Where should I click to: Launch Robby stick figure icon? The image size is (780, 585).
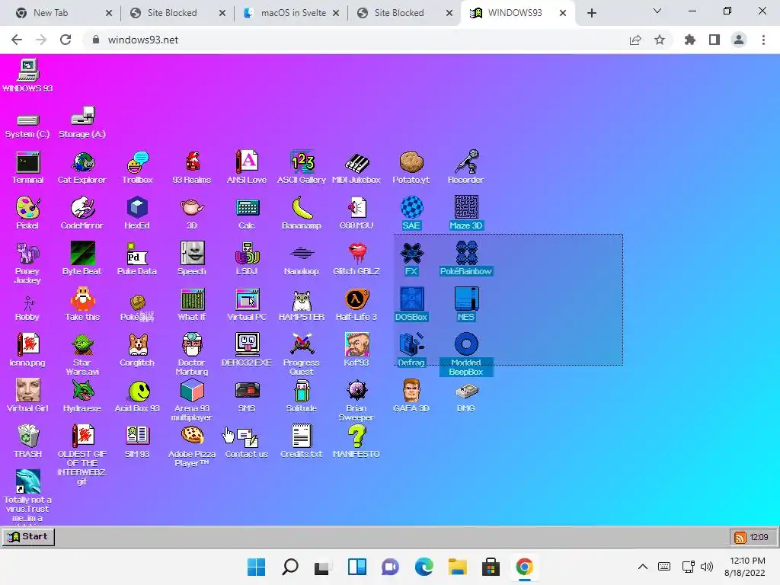[28, 308]
